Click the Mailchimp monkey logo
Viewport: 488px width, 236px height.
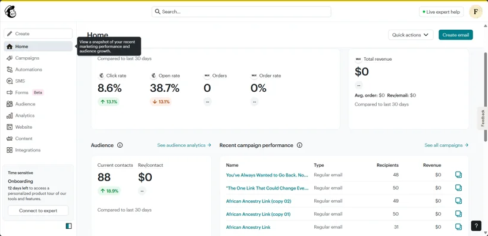10,12
